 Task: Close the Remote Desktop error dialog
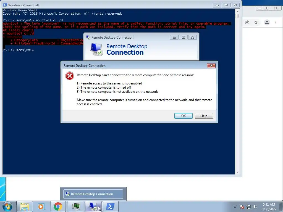point(211,65)
